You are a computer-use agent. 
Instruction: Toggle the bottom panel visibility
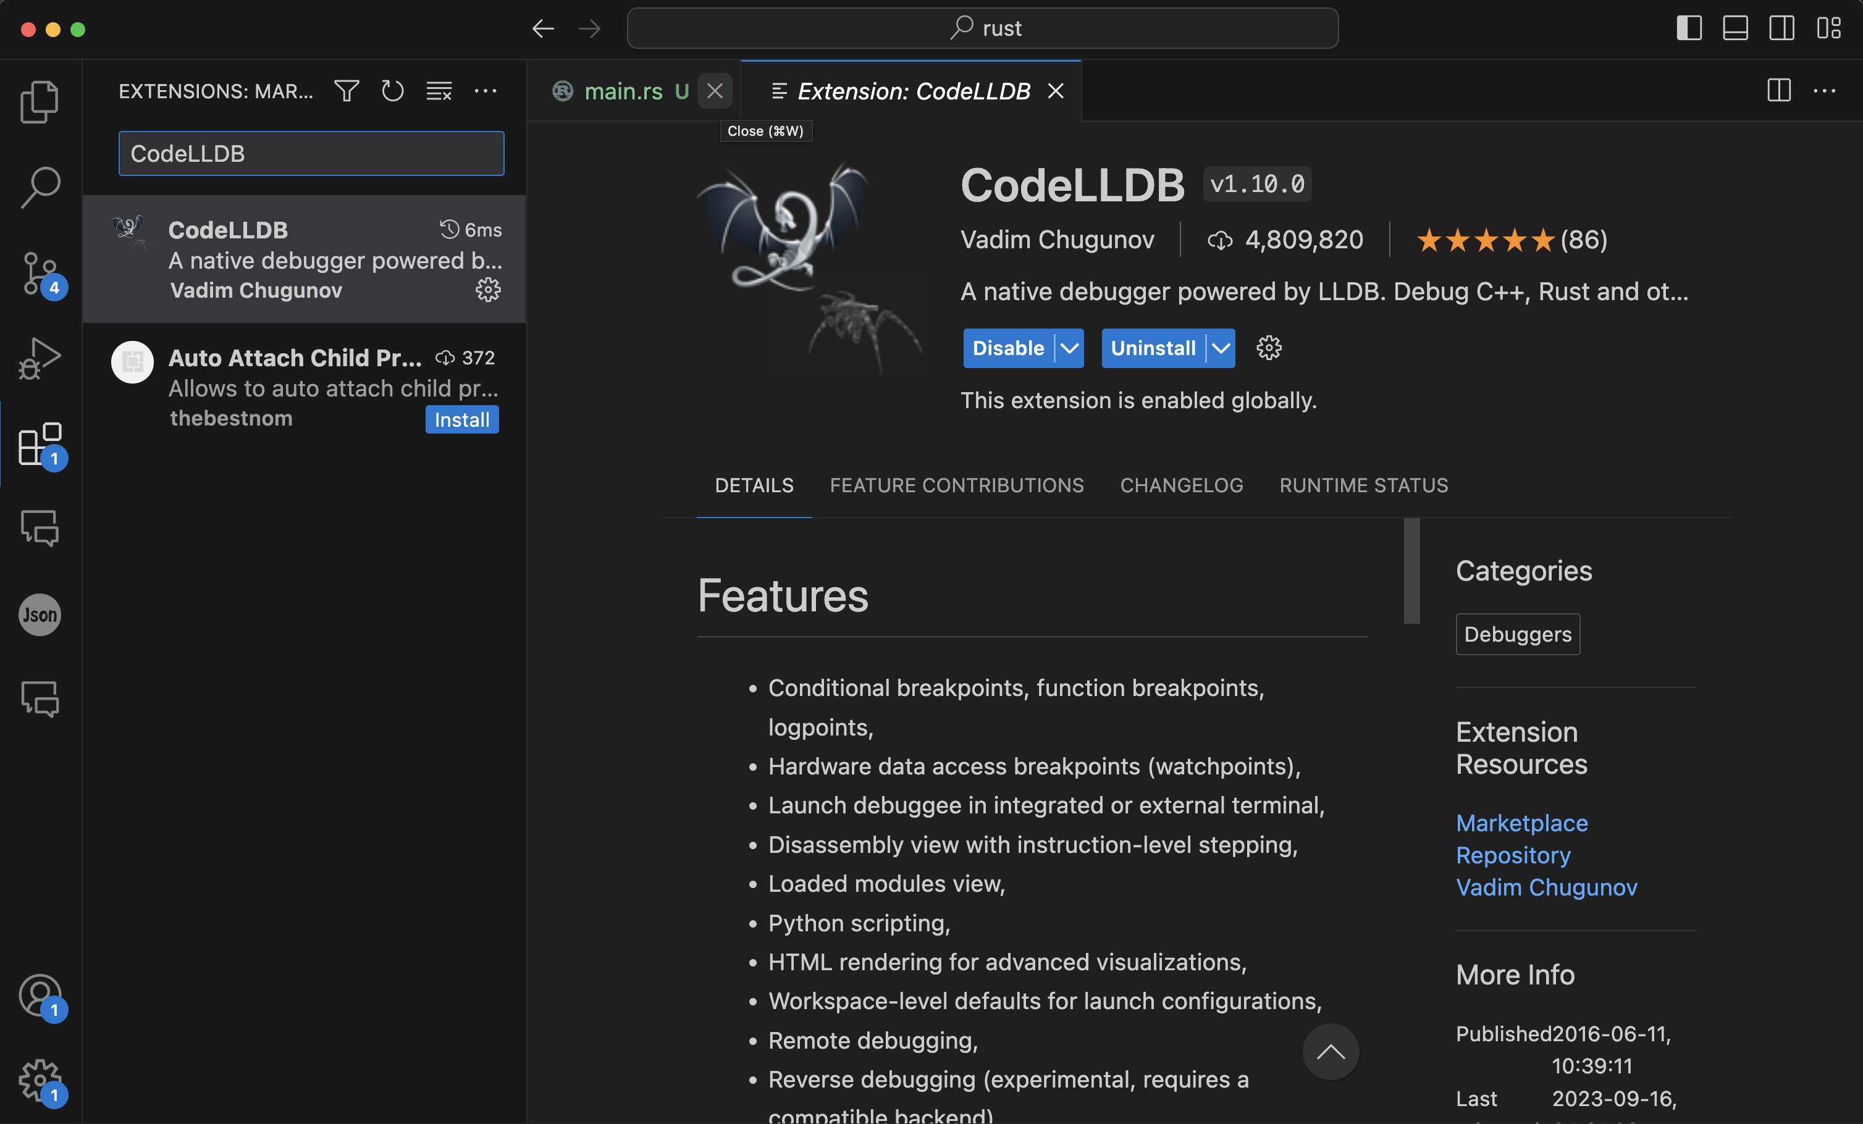1735,29
